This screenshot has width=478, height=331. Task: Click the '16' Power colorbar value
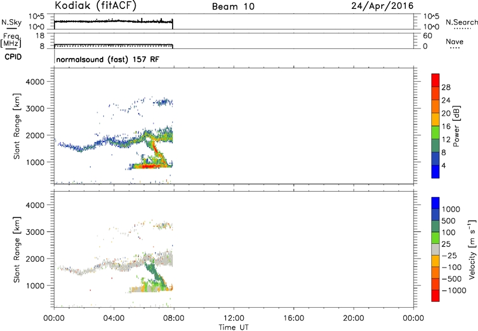coord(446,127)
